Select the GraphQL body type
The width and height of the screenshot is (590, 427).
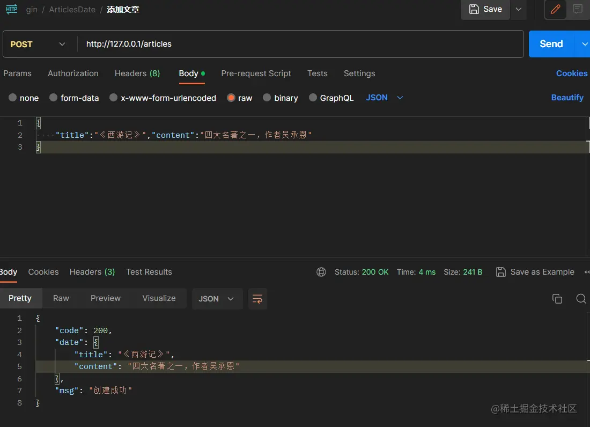[331, 98]
